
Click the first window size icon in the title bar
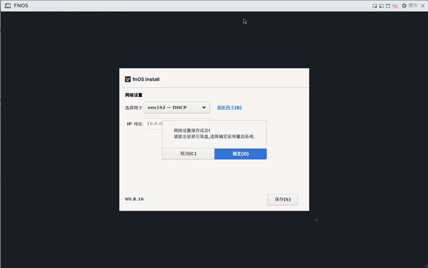[x=375, y=6]
